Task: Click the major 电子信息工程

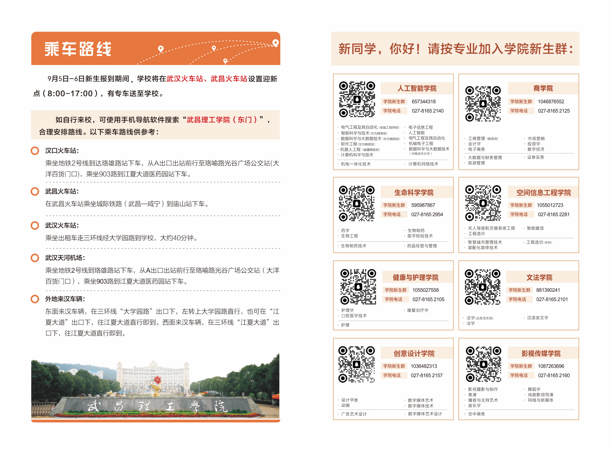Action: pos(420,127)
